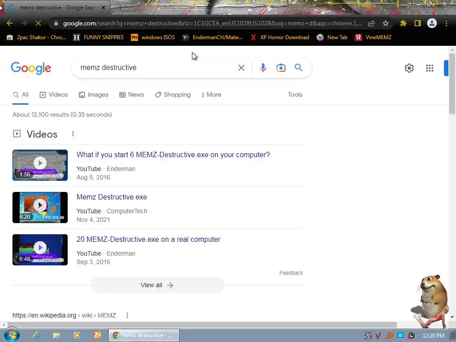Open the windows ISOS bookmark

(x=153, y=37)
